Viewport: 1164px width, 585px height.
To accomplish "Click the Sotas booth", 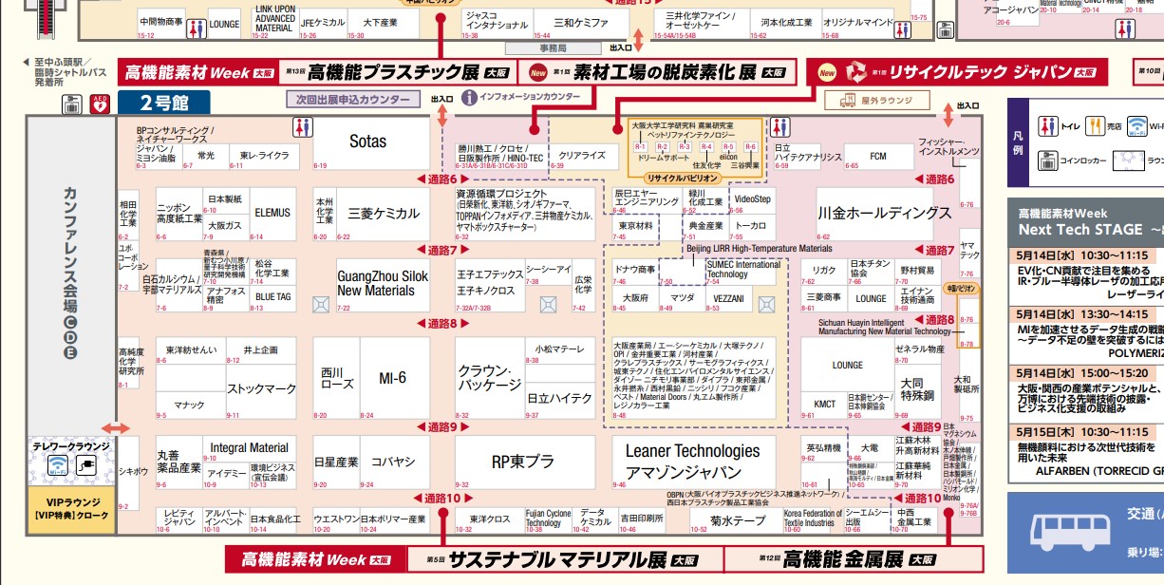I will (x=368, y=143).
